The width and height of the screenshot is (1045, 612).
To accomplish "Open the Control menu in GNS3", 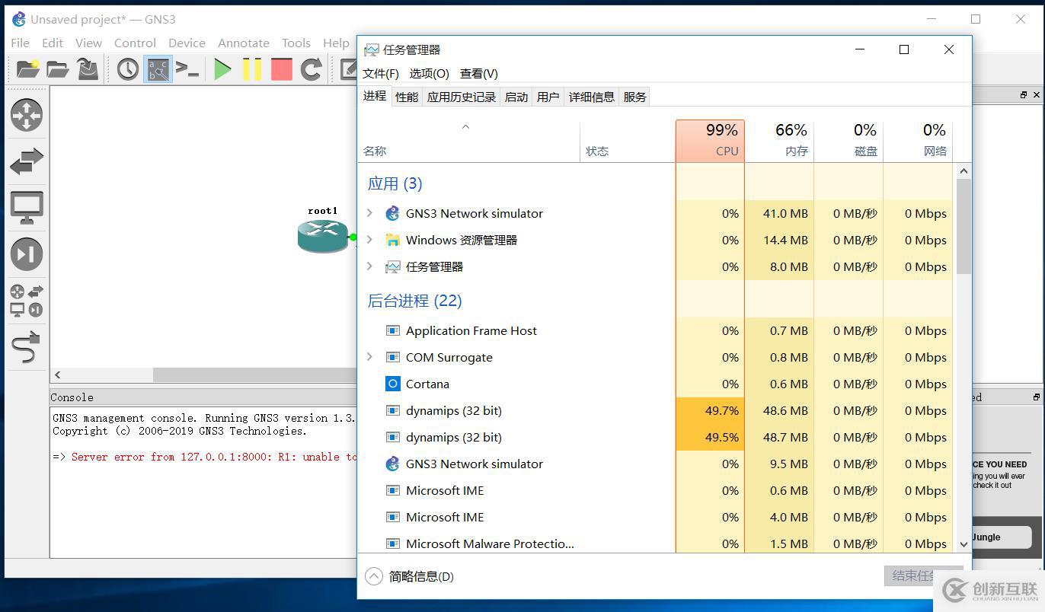I will point(135,43).
